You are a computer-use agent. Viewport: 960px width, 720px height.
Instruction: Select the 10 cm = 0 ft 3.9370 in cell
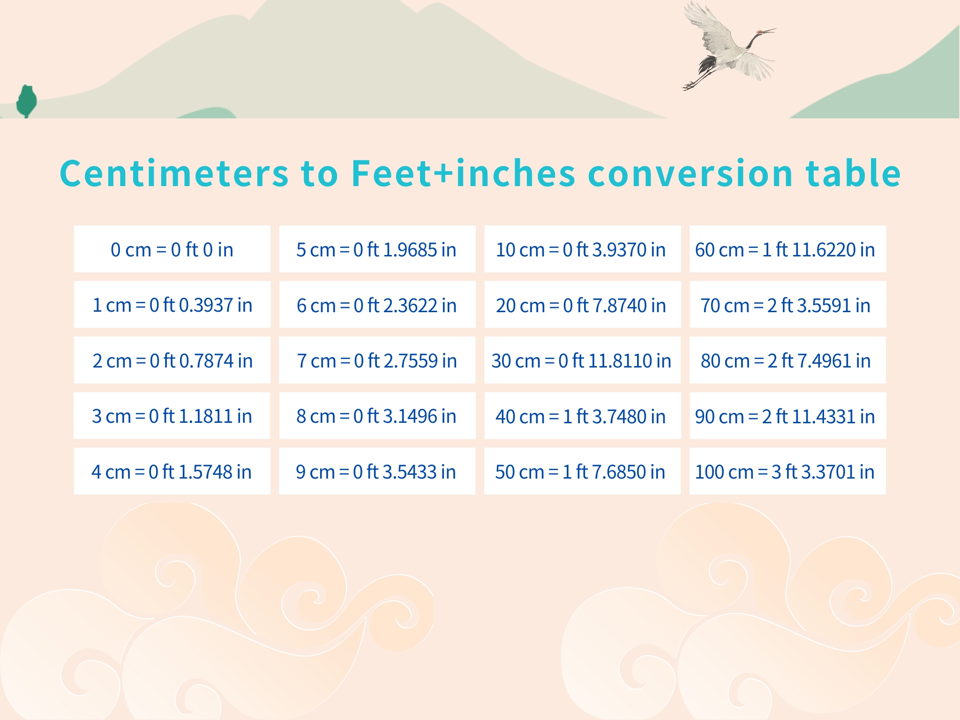(582, 249)
